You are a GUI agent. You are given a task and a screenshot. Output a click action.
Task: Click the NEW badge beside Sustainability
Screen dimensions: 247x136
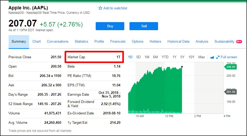[x=239, y=42]
